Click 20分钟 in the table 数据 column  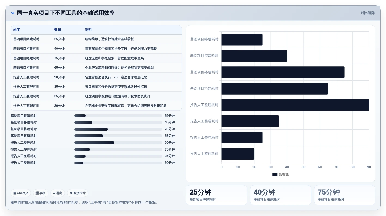point(59,106)
